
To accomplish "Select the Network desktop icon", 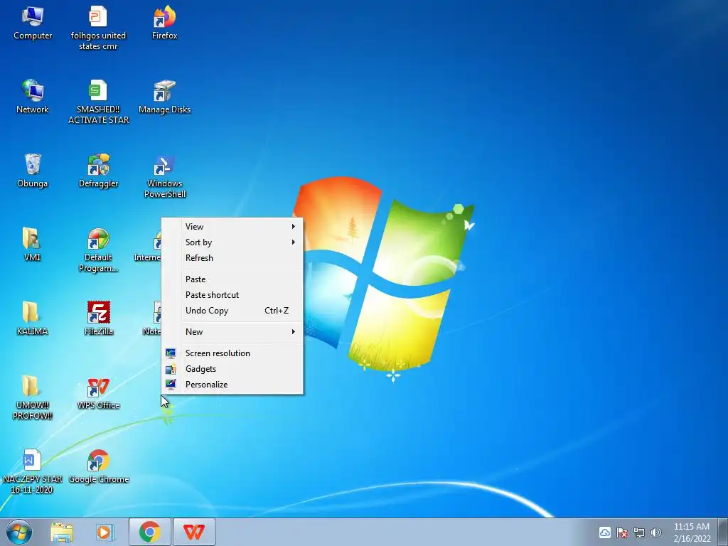I will pyautogui.click(x=33, y=97).
